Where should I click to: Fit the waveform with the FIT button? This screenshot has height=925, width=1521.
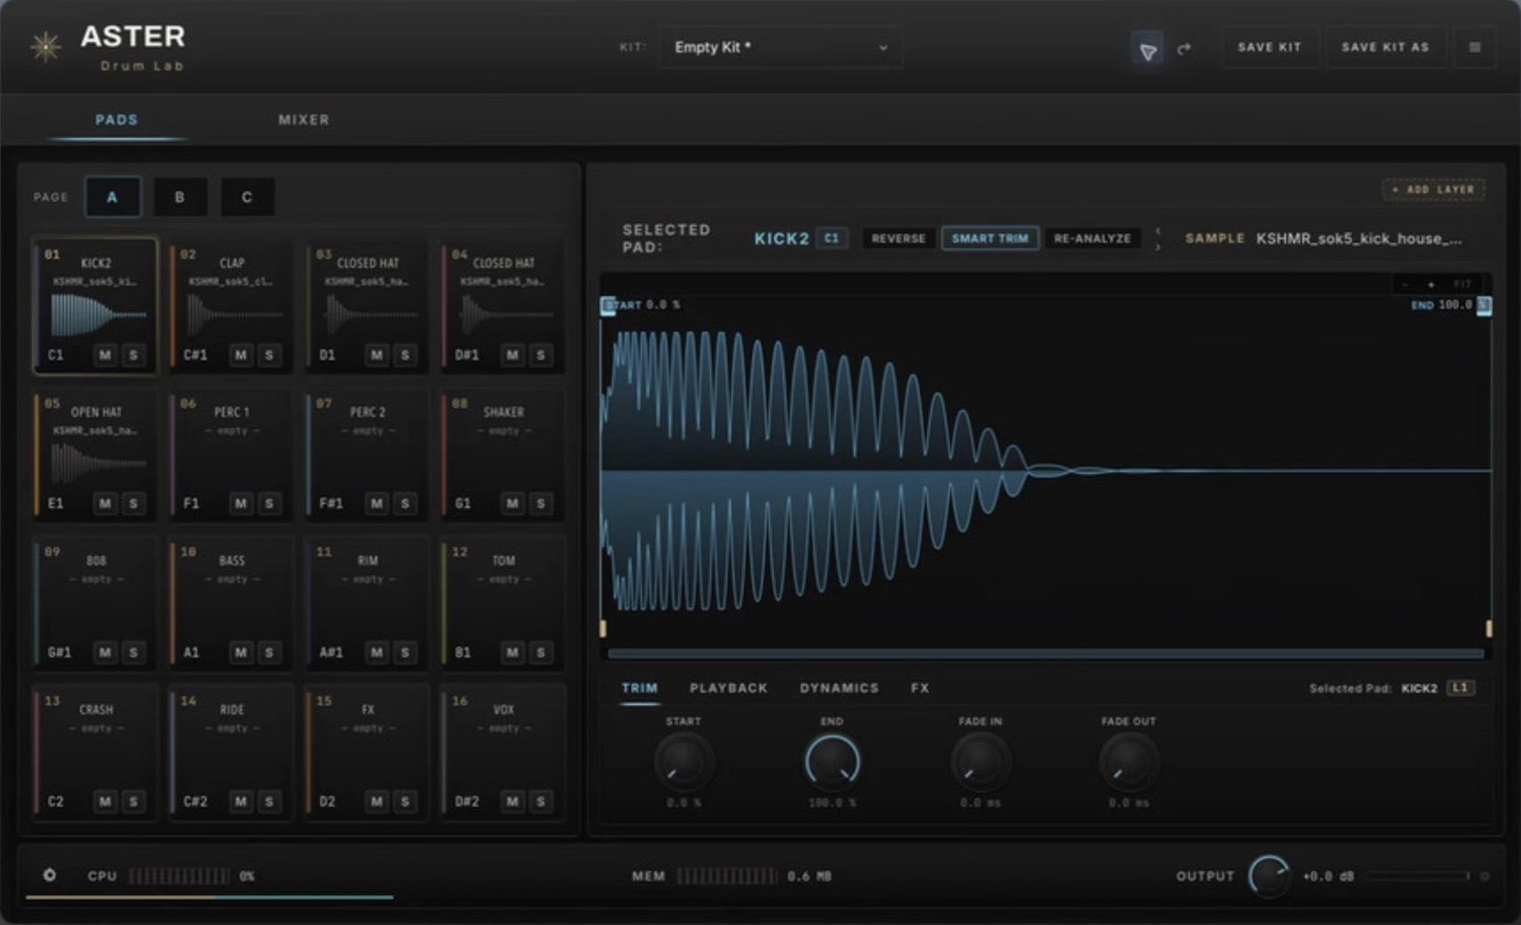click(1461, 284)
